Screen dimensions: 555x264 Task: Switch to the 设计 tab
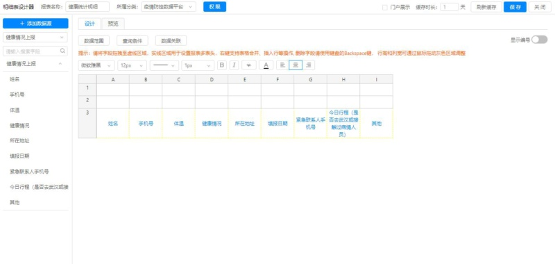(89, 24)
